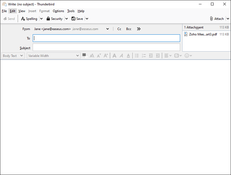Viewport: 231px width, 175px height.
Task: Click the reset font size icon
Action: 92,56
